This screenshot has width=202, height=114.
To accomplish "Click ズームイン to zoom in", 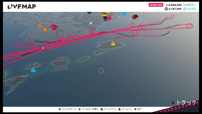I will coord(125,109).
